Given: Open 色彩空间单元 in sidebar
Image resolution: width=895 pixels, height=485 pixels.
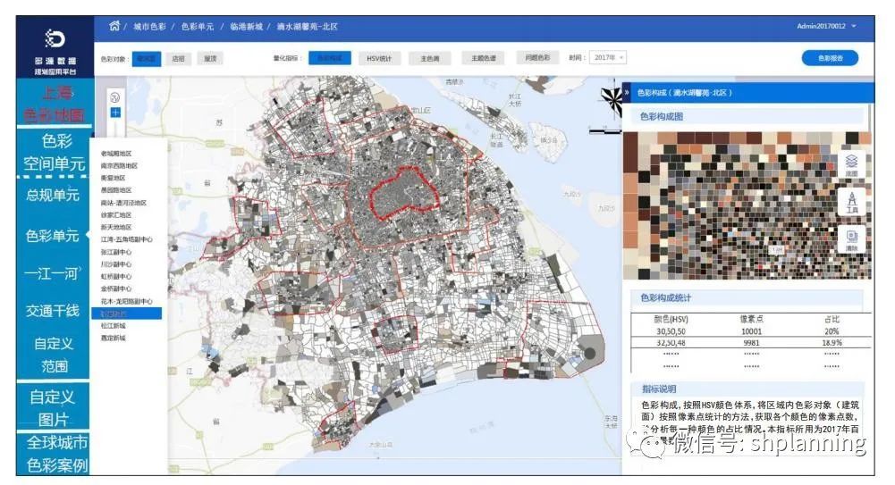Looking at the screenshot, I should [x=54, y=152].
